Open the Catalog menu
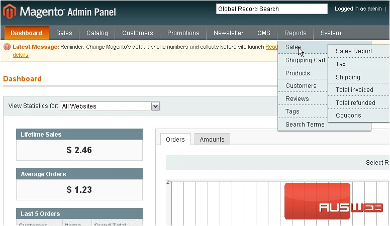The height and width of the screenshot is (226, 390). tap(97, 33)
